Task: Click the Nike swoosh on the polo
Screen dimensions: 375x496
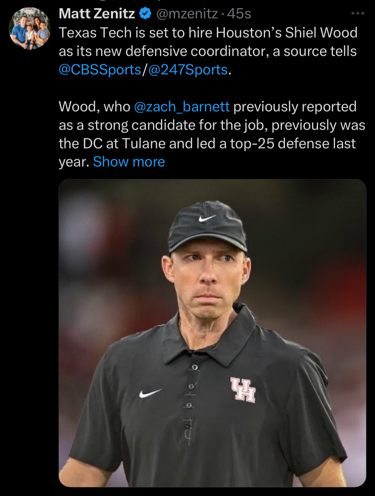Action: (150, 393)
